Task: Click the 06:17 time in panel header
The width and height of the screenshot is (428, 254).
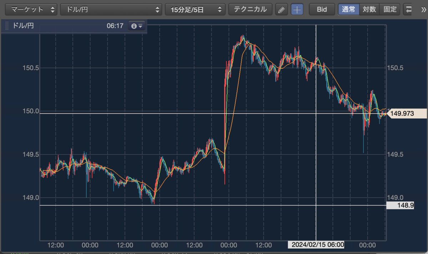Action: (115, 26)
